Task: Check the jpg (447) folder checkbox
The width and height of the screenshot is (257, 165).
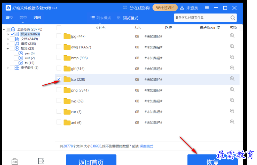Action: pyautogui.click(x=59, y=36)
